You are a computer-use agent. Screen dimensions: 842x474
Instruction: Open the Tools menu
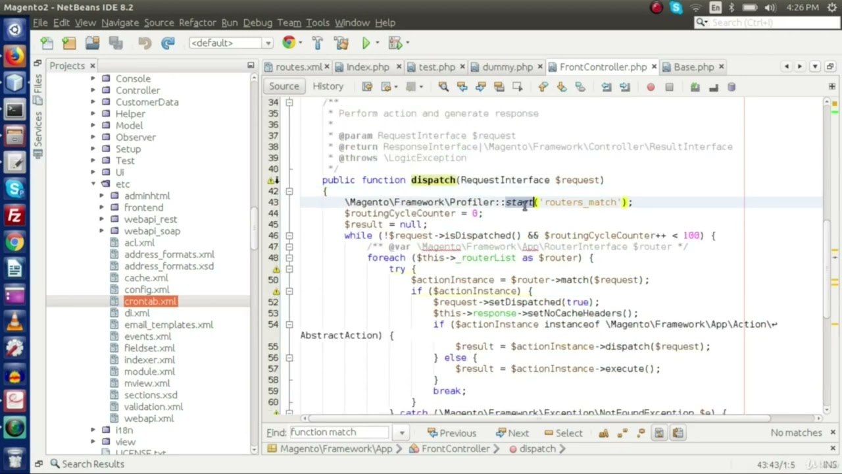point(317,22)
